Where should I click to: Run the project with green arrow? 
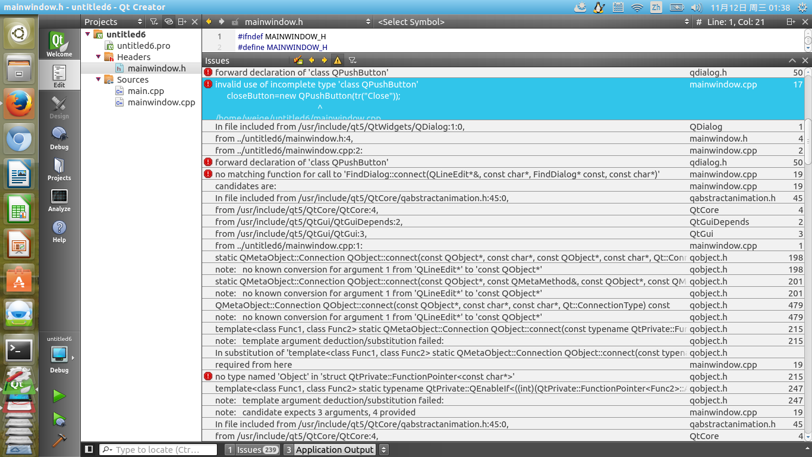[59, 395]
